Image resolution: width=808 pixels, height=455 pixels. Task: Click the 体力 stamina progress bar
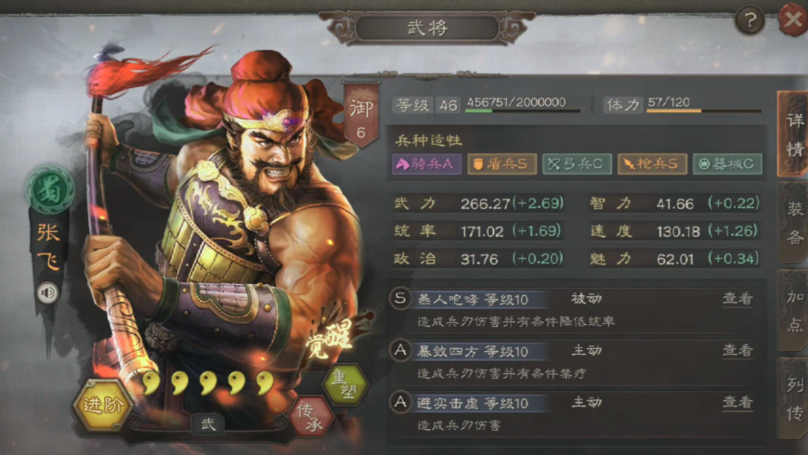point(704,110)
